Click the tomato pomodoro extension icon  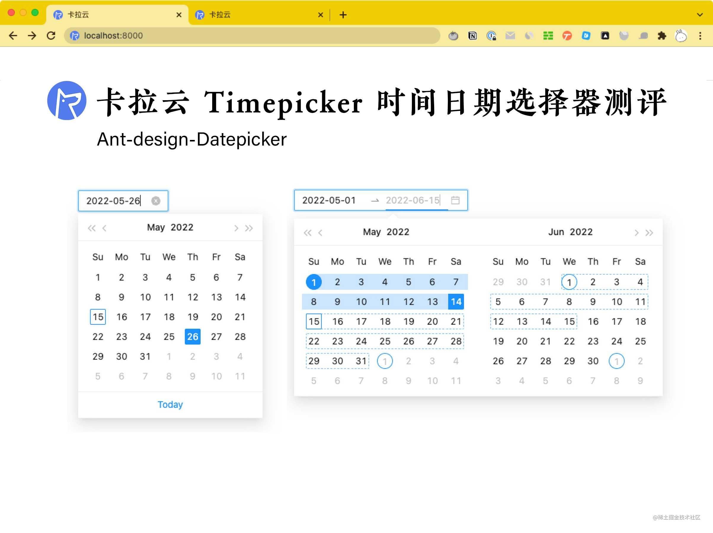point(453,36)
